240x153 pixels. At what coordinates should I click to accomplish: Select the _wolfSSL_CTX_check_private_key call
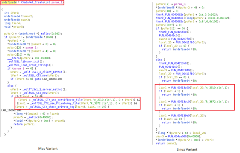tap(62, 107)
